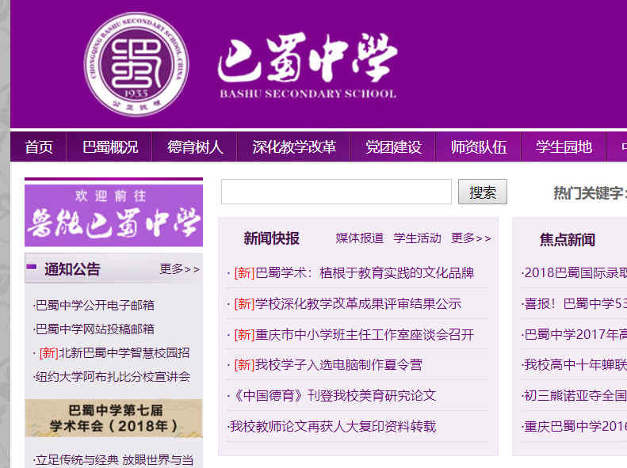Click the 焦点新闻 heading
Viewport: 627px width, 468px height.
click(x=567, y=240)
